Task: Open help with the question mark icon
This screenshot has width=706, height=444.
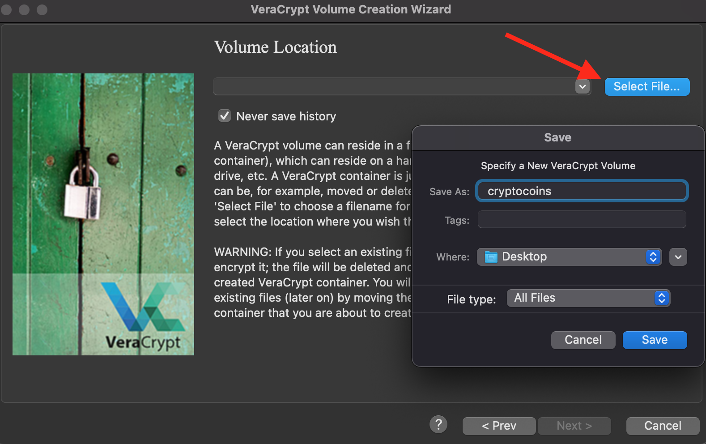Action: click(x=438, y=424)
